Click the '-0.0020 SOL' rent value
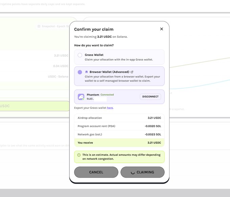 (x=153, y=126)
